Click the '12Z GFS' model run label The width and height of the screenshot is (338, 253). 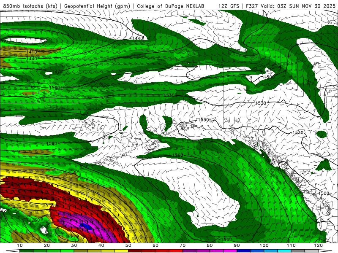click(229, 6)
